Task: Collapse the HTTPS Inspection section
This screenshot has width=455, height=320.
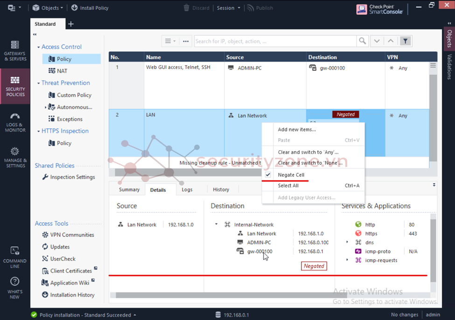Action: (x=38, y=131)
